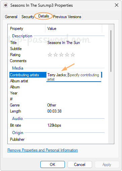Set rating to four stars

tap(67, 55)
